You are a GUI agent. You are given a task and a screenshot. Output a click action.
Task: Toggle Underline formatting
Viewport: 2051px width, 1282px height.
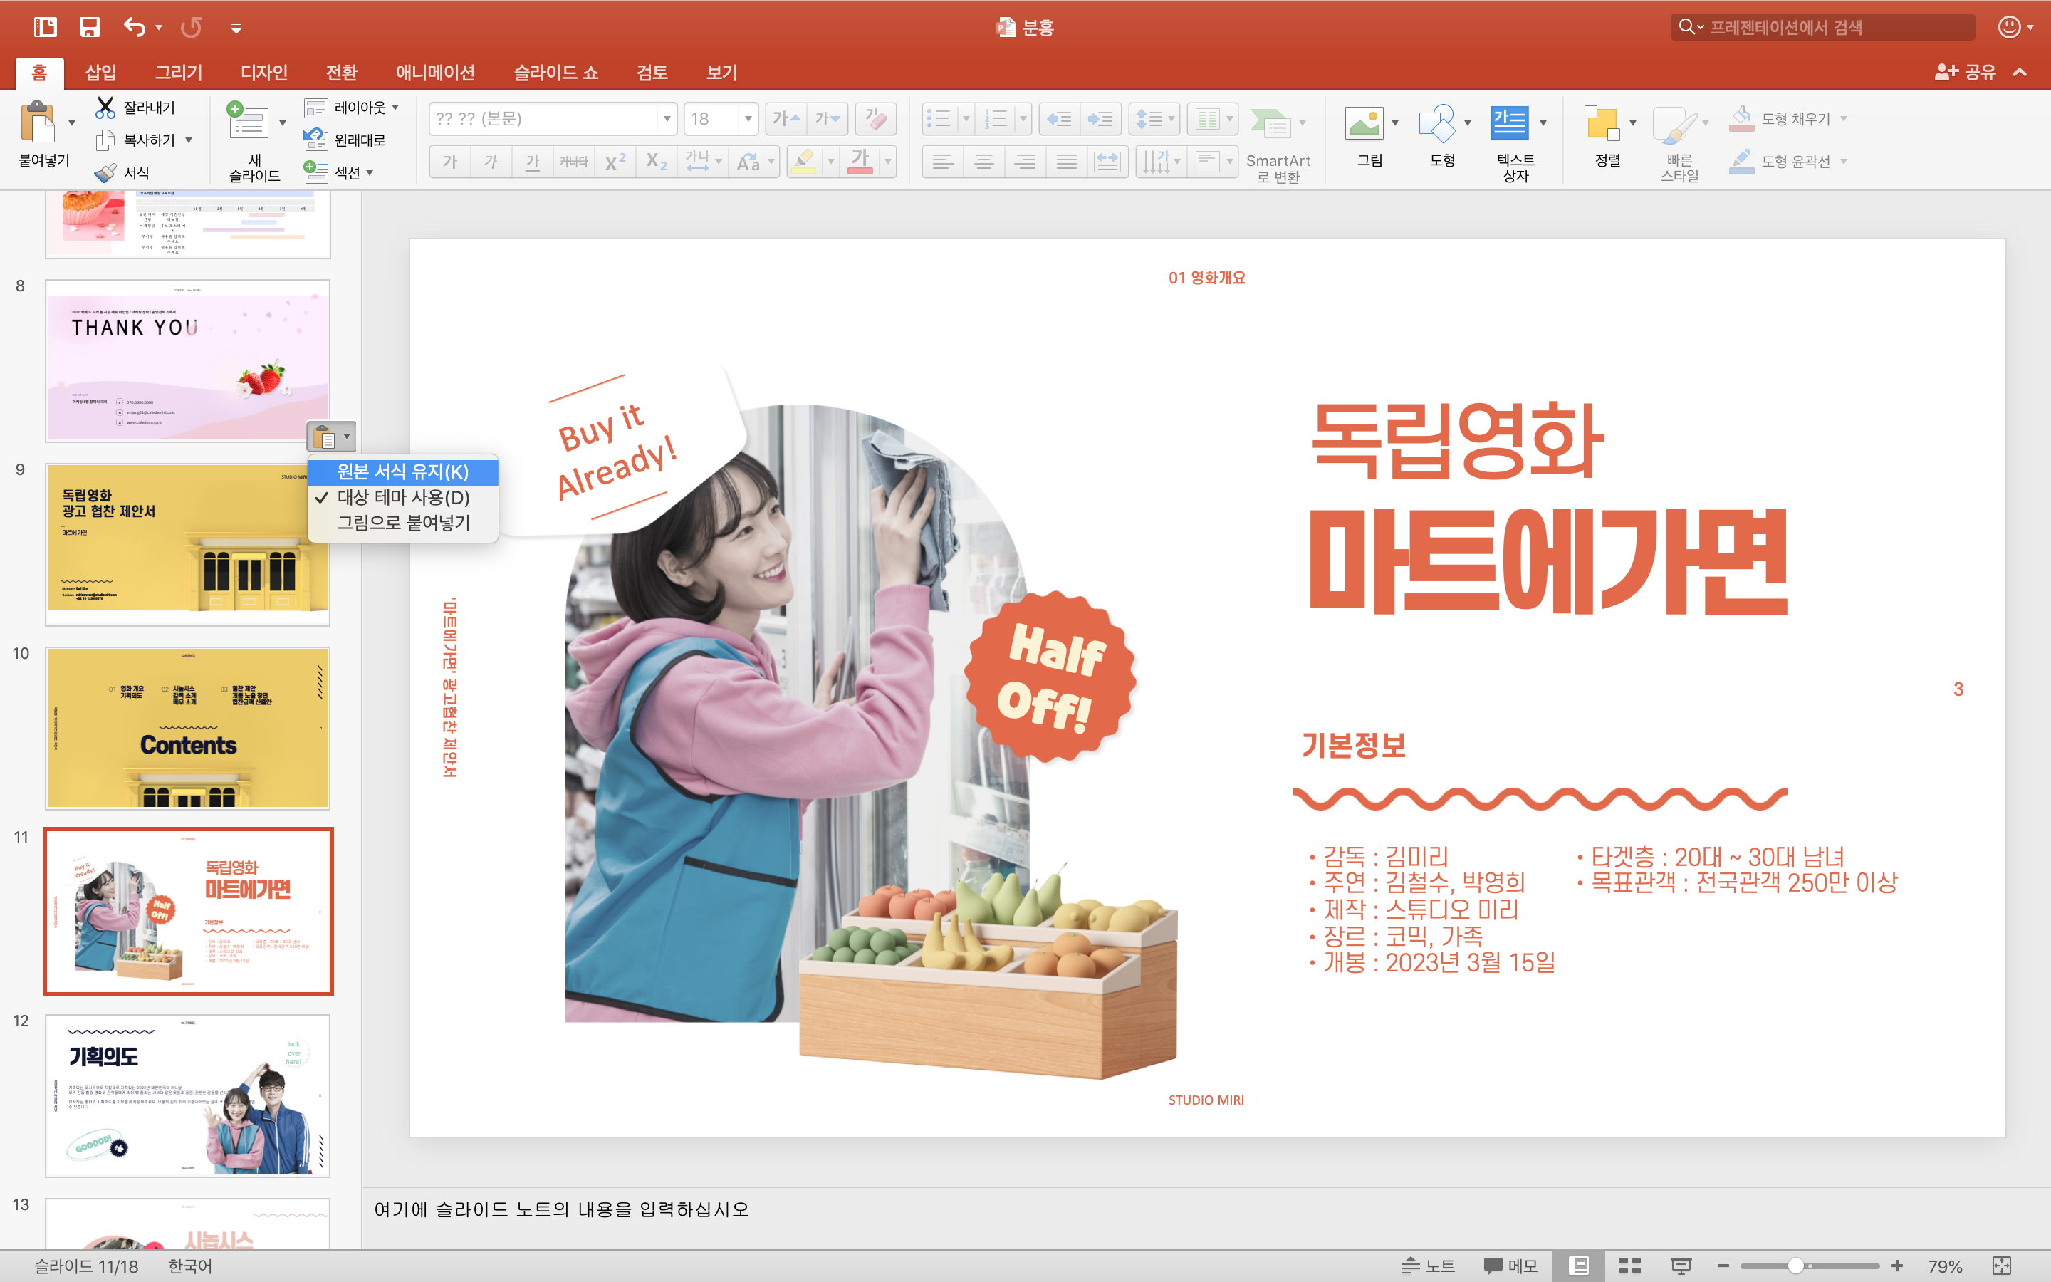pos(532,161)
